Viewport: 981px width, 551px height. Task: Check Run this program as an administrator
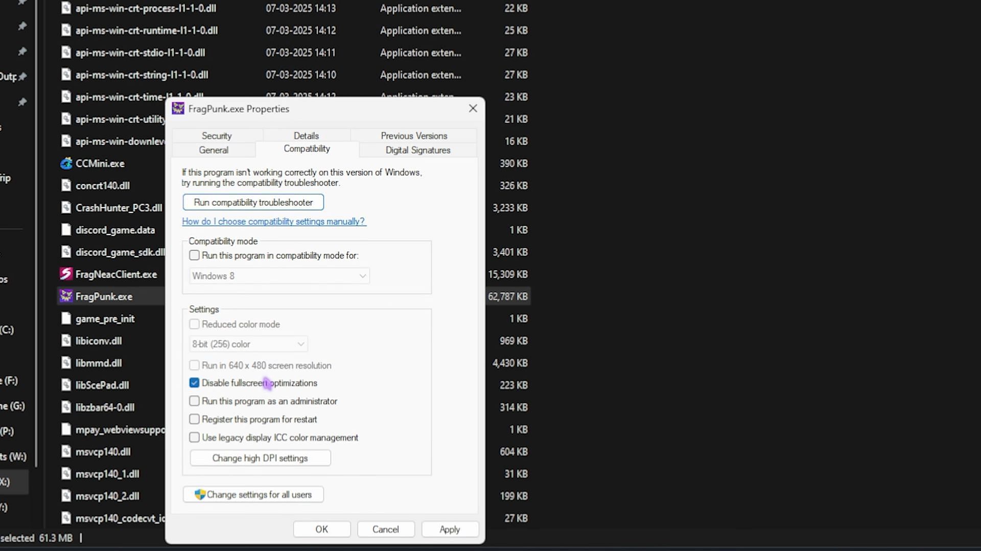[x=194, y=401]
